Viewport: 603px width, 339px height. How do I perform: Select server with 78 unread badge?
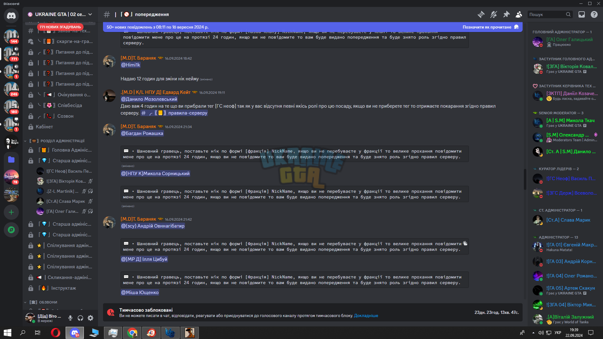tap(11, 177)
